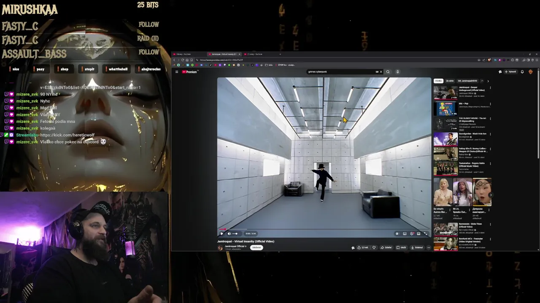Image resolution: width=540 pixels, height=303 pixels.
Task: Open Jamiroquai Official channel name link
Action: (235, 246)
